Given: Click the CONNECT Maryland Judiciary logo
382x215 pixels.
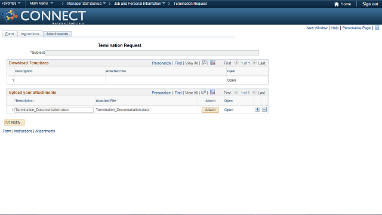Looking at the screenshot, I should (44, 16).
